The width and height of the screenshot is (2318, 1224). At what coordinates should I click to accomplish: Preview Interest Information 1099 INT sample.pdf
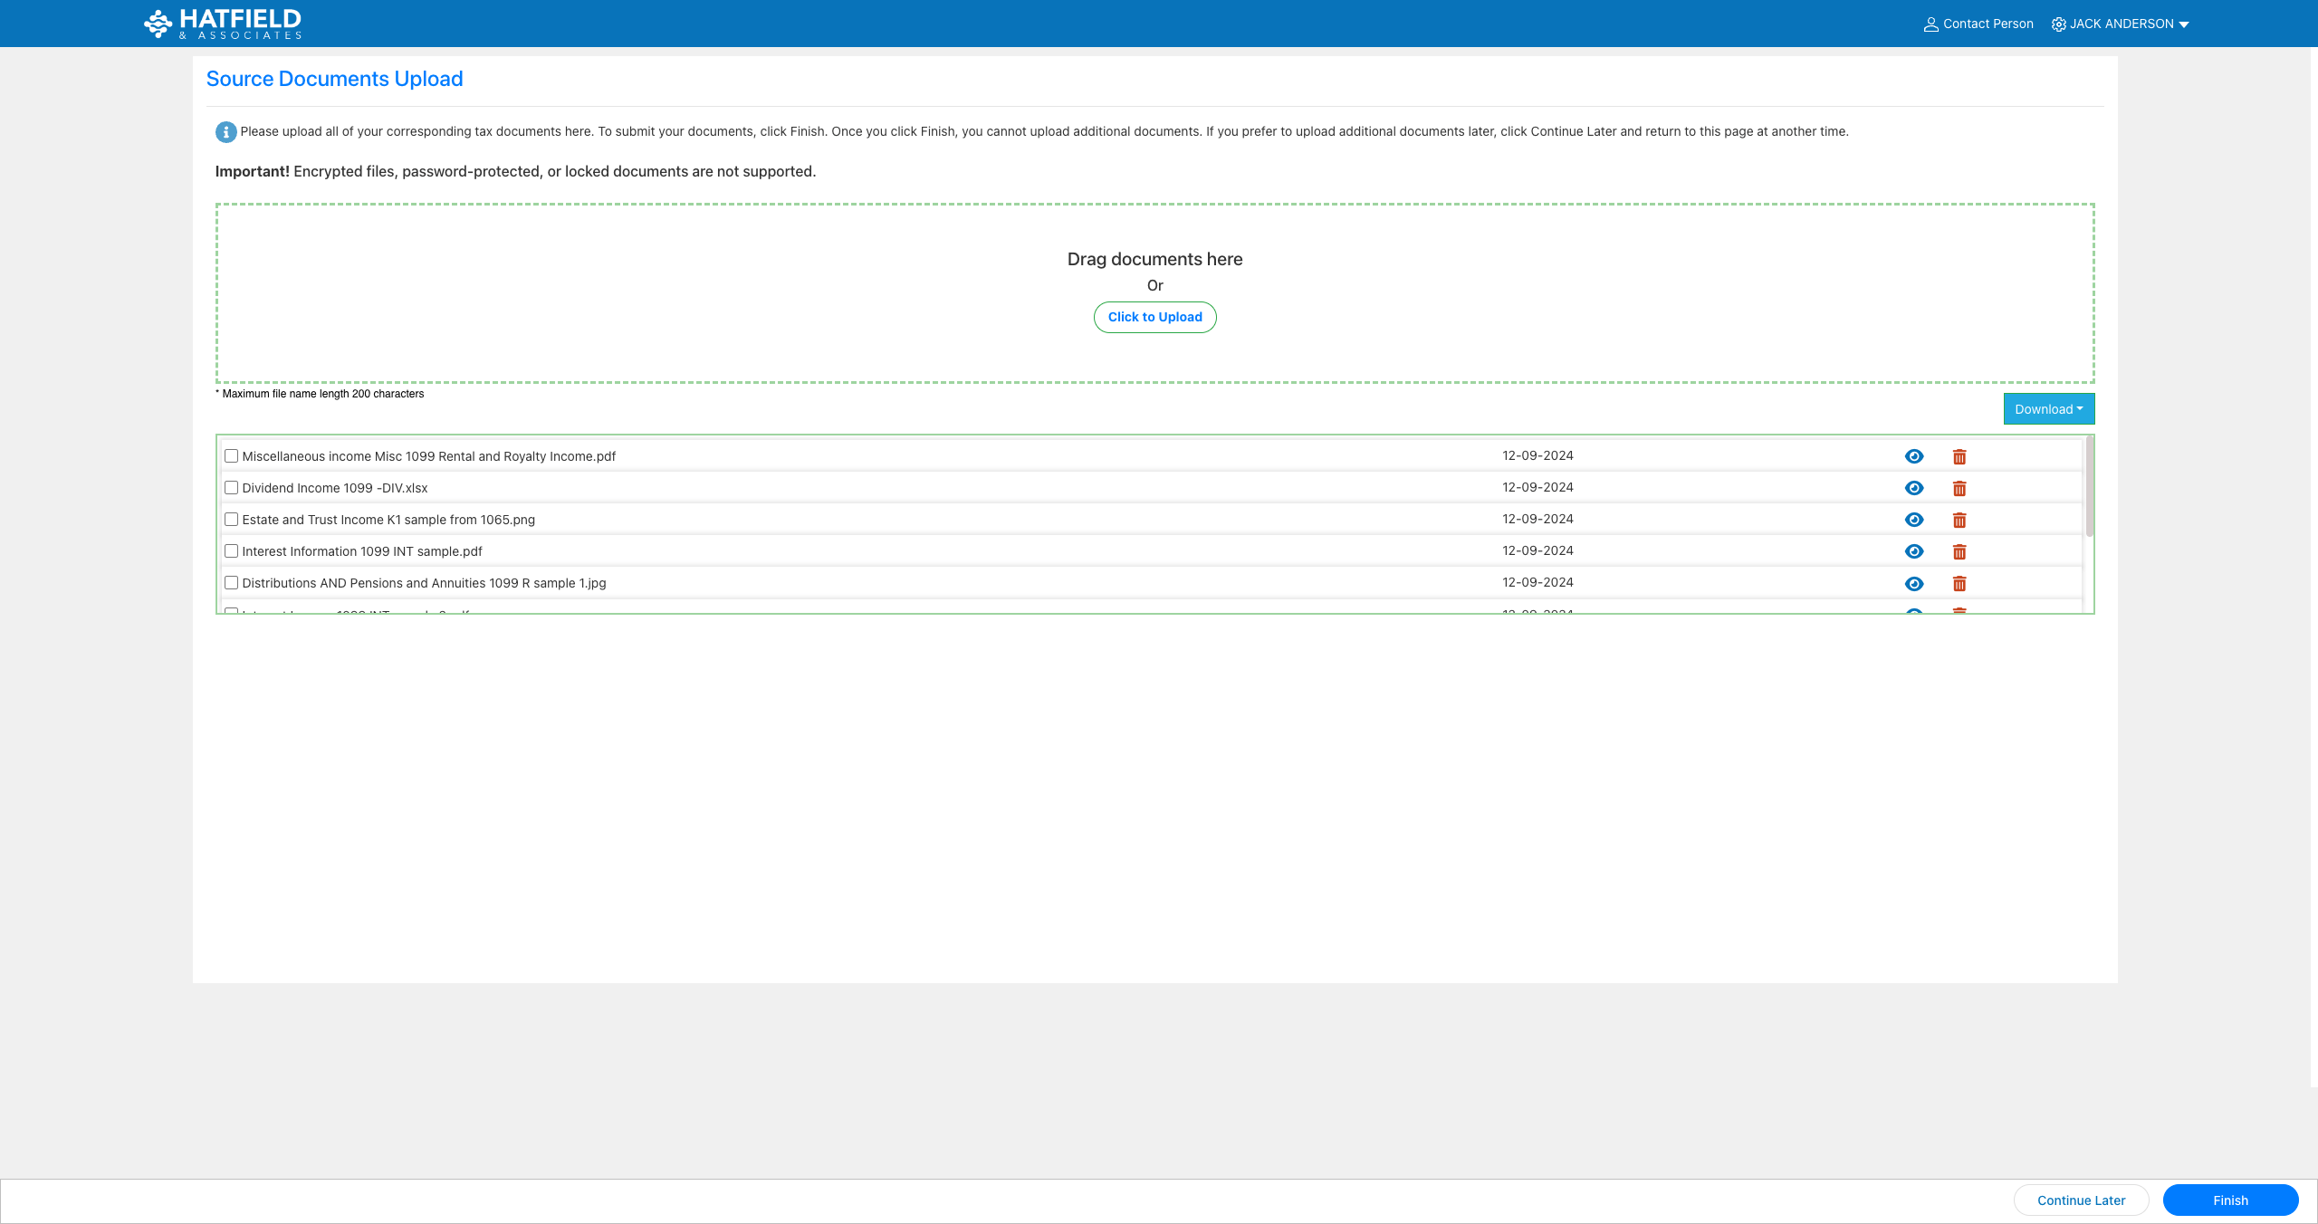[1914, 550]
